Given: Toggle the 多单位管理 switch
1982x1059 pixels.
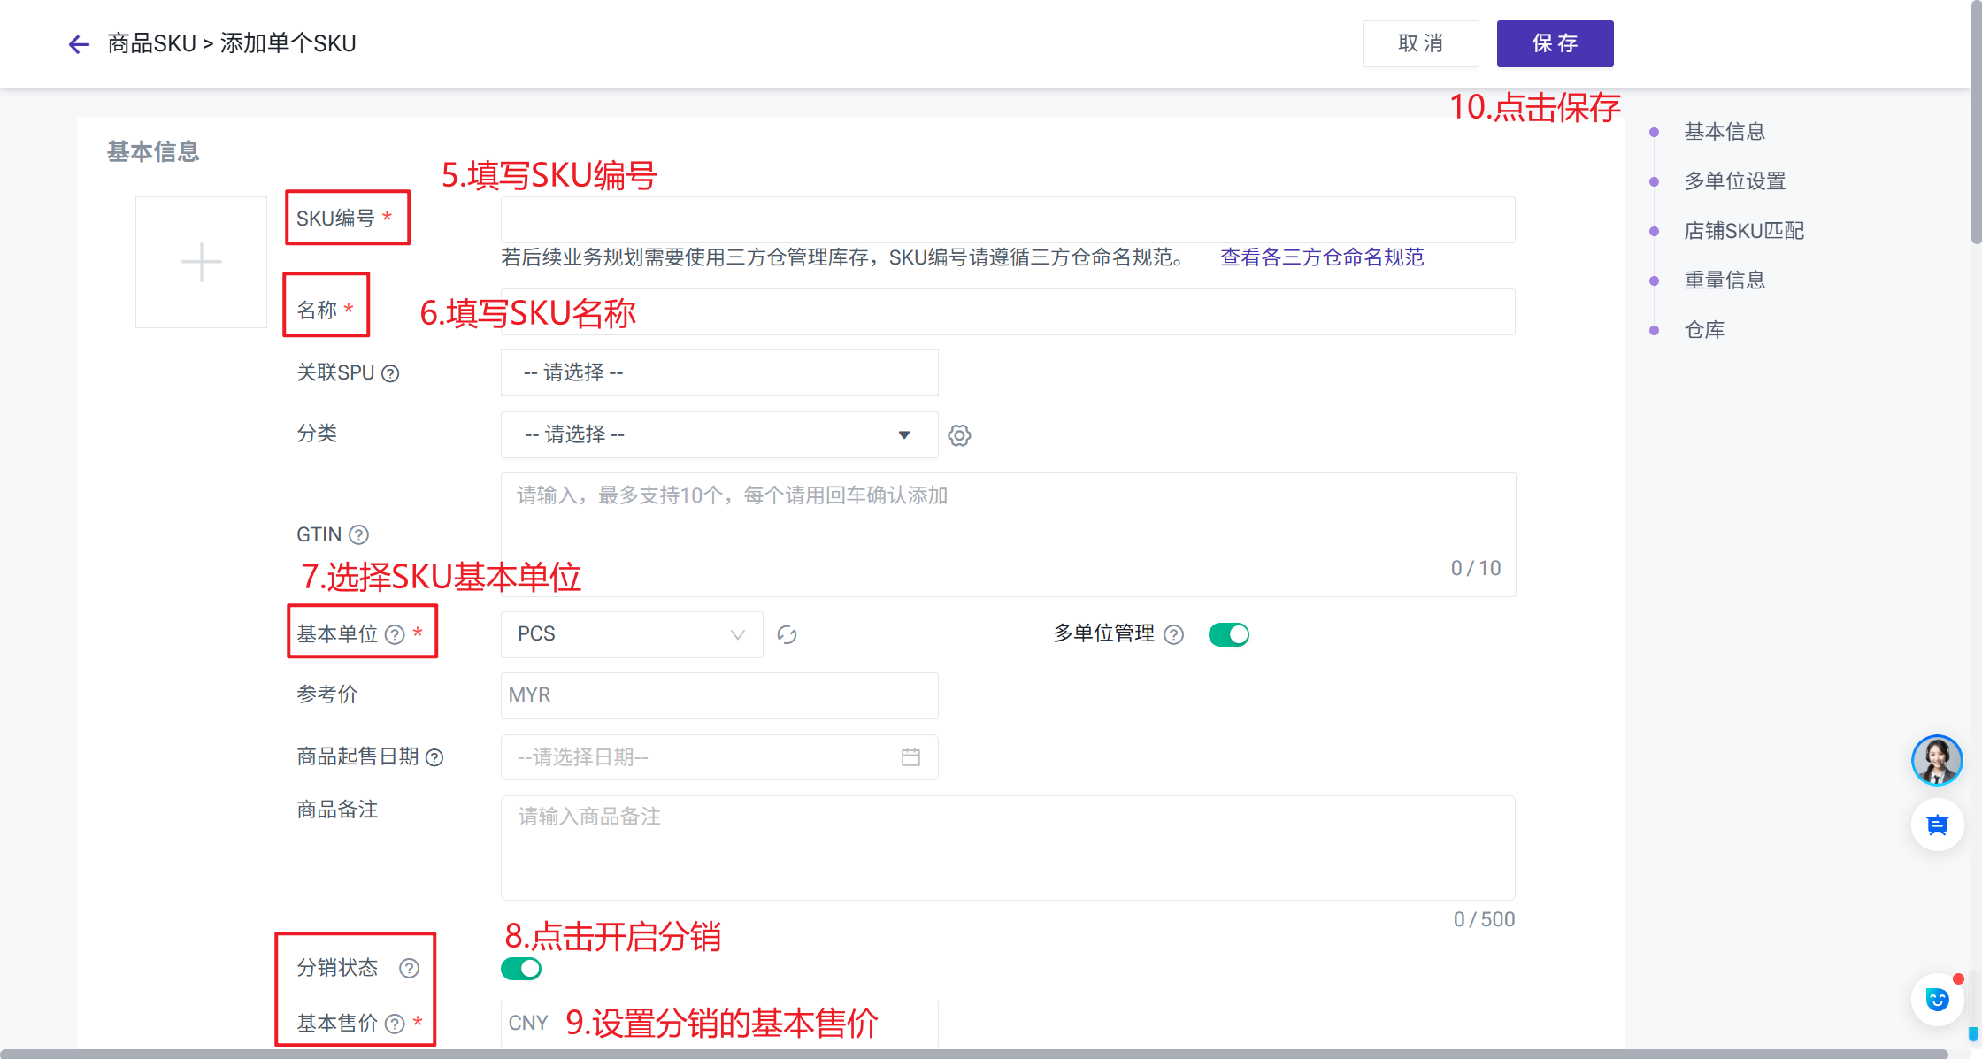Looking at the screenshot, I should click(x=1228, y=634).
